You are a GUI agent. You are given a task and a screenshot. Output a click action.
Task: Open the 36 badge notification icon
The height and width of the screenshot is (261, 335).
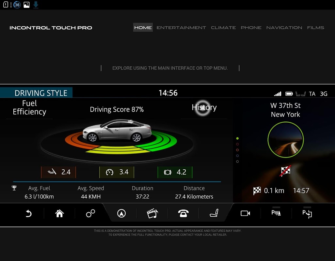17,5
